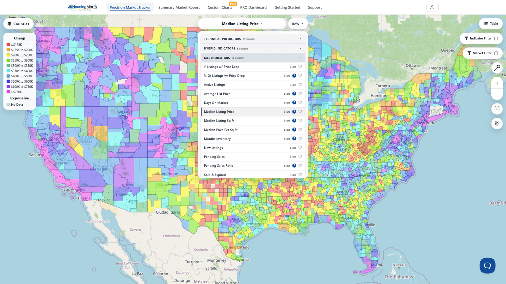The image size is (506, 284).
Task: Open the chat support bubble
Action: pos(487,266)
